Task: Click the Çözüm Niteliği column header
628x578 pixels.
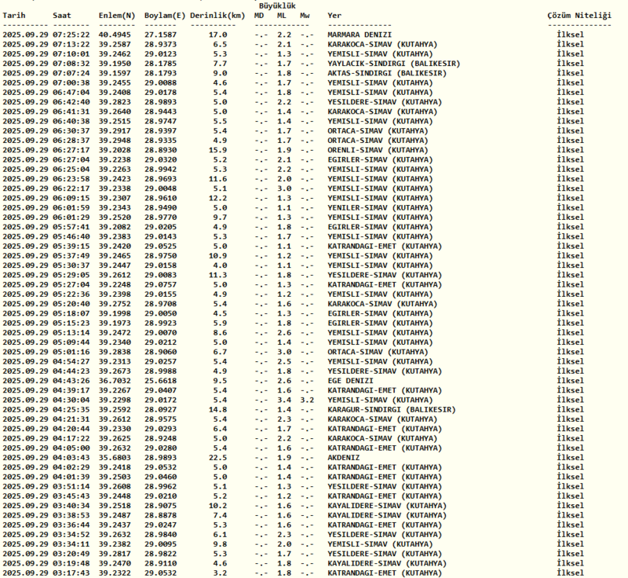Action: point(579,16)
